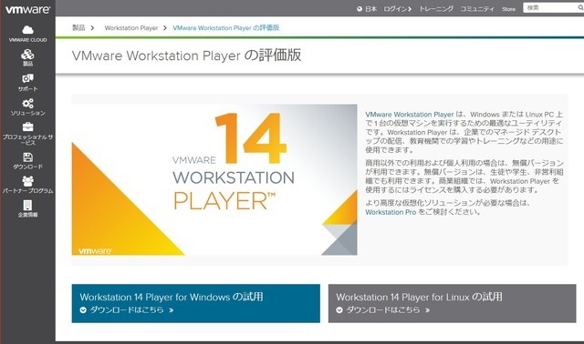
Task: Select 日本 region in top bar
Action: point(370,9)
